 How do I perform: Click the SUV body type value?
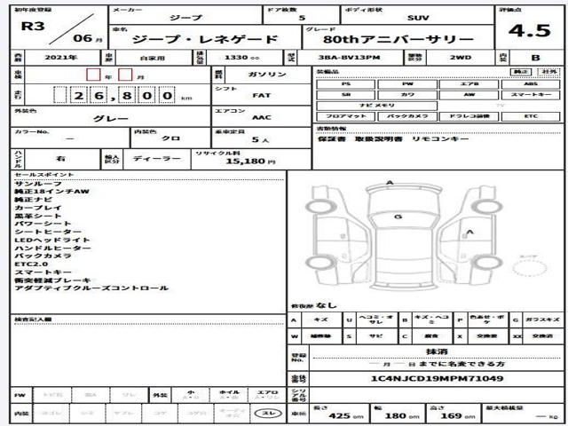pos(418,18)
